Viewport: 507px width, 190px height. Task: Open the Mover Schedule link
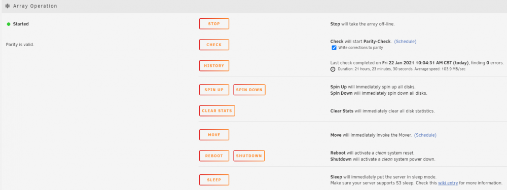tap(425, 135)
